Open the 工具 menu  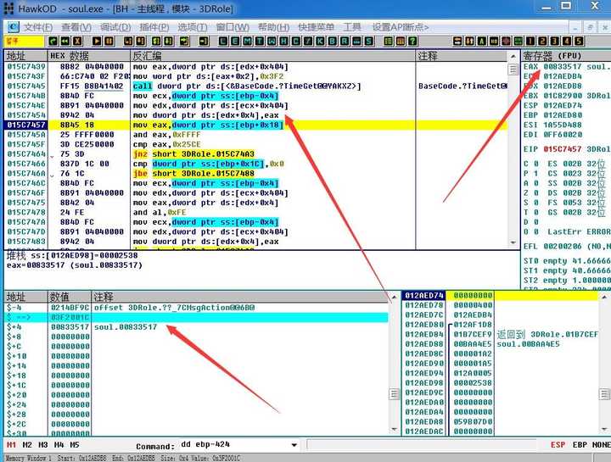click(x=352, y=27)
